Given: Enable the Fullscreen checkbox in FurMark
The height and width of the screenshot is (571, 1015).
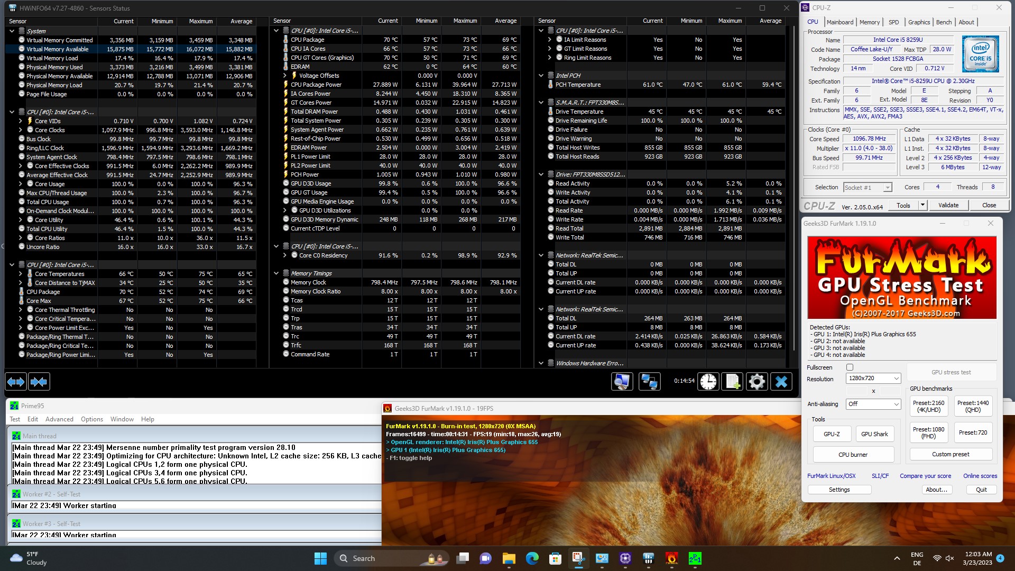Looking at the screenshot, I should tap(850, 367).
